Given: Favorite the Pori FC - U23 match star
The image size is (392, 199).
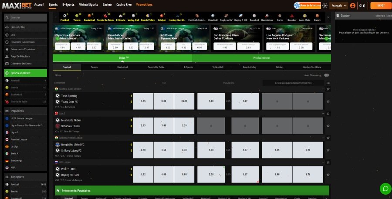Looking at the screenshot, I should [328, 175].
